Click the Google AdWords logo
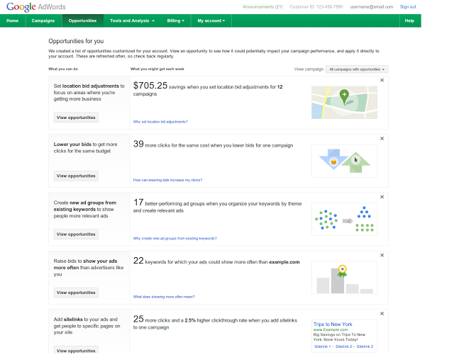The image size is (454, 357). (x=36, y=6)
